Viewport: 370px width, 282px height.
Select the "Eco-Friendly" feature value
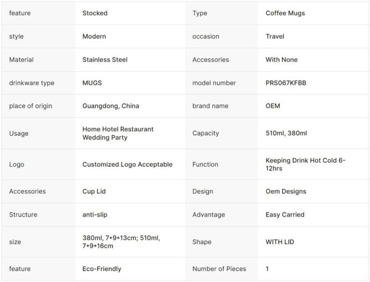point(102,269)
